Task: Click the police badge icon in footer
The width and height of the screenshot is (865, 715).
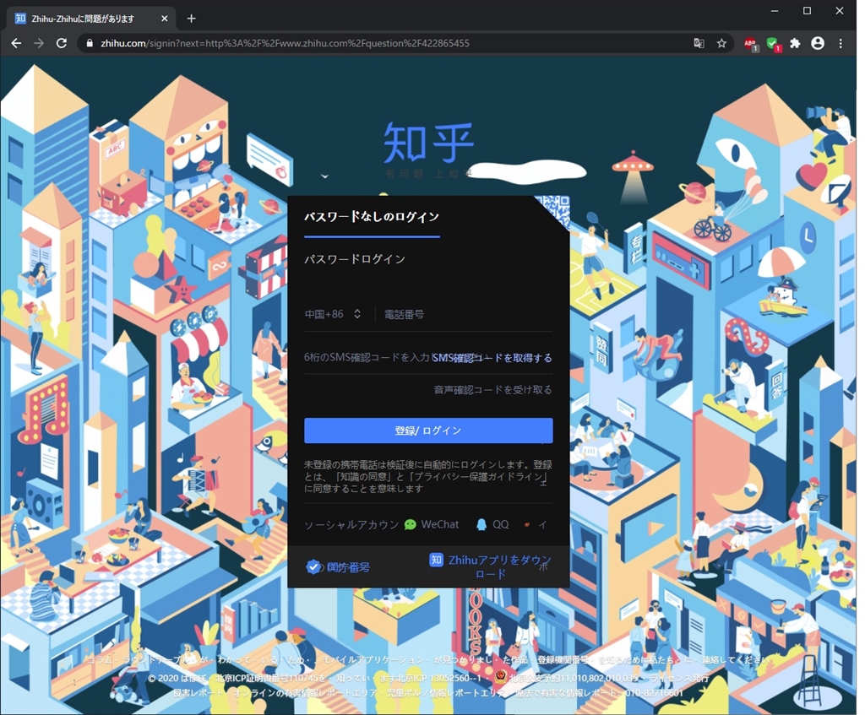Action: [x=500, y=676]
